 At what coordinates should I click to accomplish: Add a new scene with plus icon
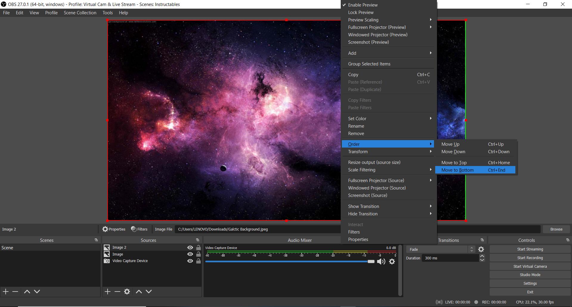click(6, 292)
